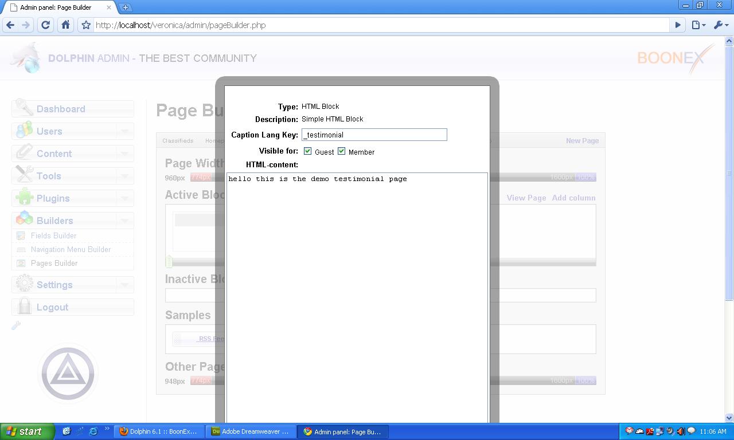Screen dimensions: 734x440
Task: Go to browser Home icon
Action: tap(65, 25)
